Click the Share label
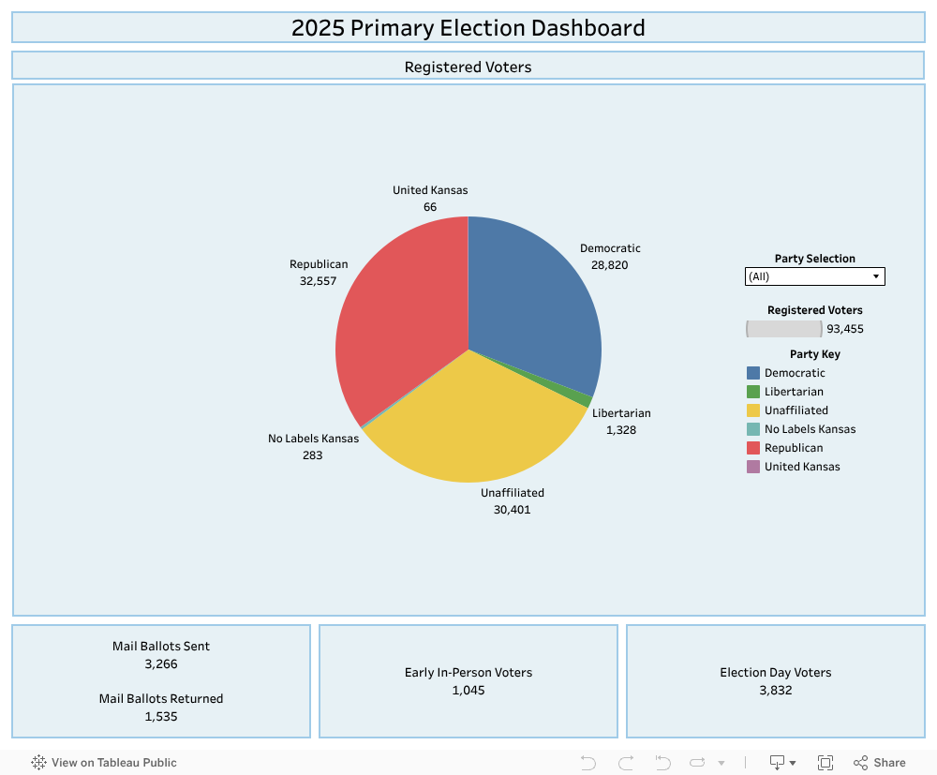The image size is (937, 775). (889, 763)
